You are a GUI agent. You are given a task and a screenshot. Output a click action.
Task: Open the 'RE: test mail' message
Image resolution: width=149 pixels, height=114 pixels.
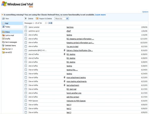(x=71, y=89)
